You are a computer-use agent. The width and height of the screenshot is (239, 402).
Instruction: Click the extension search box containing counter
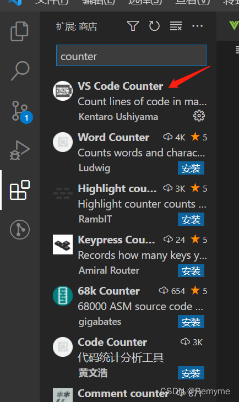tap(131, 56)
